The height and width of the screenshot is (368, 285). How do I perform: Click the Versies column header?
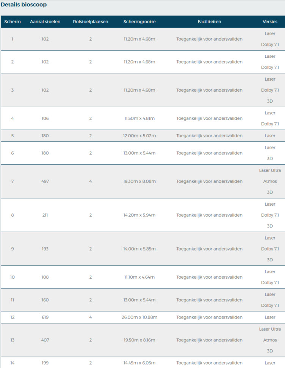tap(270, 22)
